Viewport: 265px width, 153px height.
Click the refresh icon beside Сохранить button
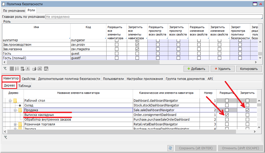[x=170, y=148]
